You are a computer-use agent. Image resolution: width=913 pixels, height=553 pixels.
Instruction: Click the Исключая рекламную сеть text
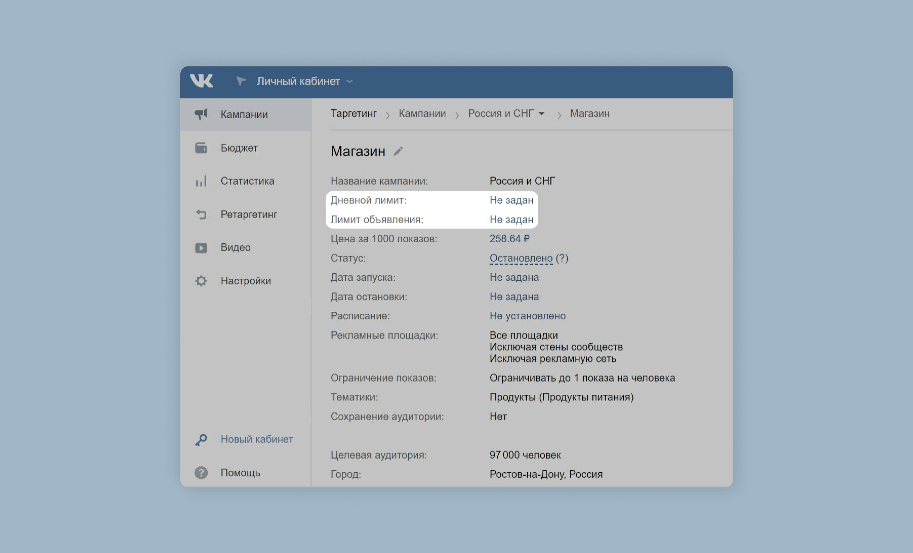(x=553, y=359)
